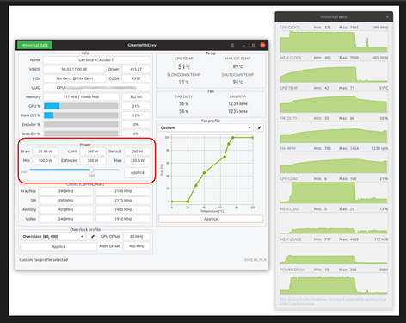The height and width of the screenshot is (323, 406).
Task: Click the fan curve point at 20 degrees
Action: pyautogui.click(x=188, y=202)
